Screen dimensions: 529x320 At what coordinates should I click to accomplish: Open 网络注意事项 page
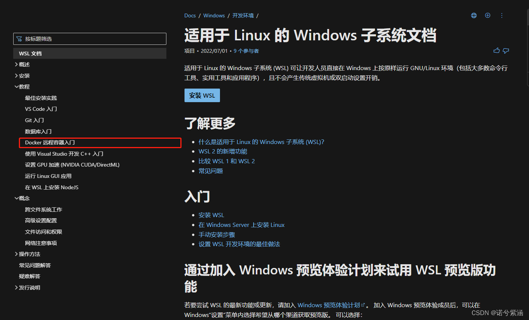click(x=41, y=243)
